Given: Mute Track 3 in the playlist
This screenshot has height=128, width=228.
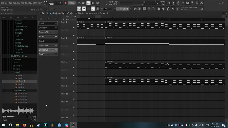Looking at the screenshot, I should (x=74, y=44).
